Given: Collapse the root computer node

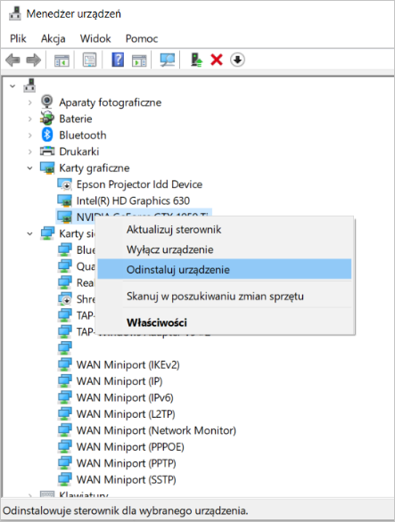Looking at the screenshot, I should click(12, 86).
